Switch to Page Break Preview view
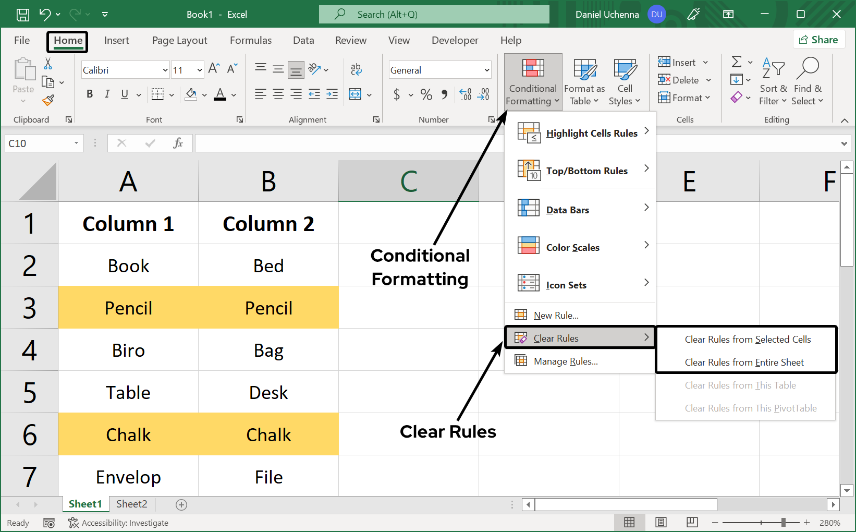The image size is (856, 532). pyautogui.click(x=692, y=522)
